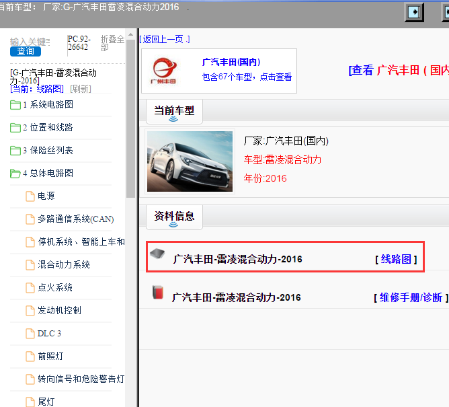Screen dimensions: 449x407
Task: Click the left panel vertical scrollbar
Action: point(130,118)
